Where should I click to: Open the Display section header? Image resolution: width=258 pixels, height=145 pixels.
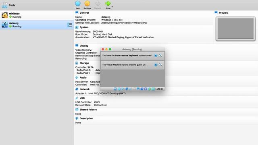pos(84,46)
